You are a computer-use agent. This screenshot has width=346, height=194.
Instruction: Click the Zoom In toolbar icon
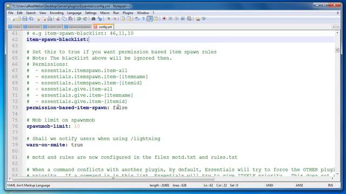click(109, 19)
